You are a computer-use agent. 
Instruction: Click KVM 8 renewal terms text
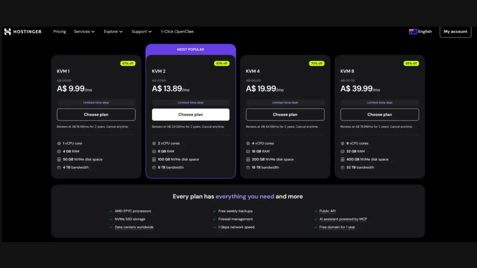click(x=376, y=127)
